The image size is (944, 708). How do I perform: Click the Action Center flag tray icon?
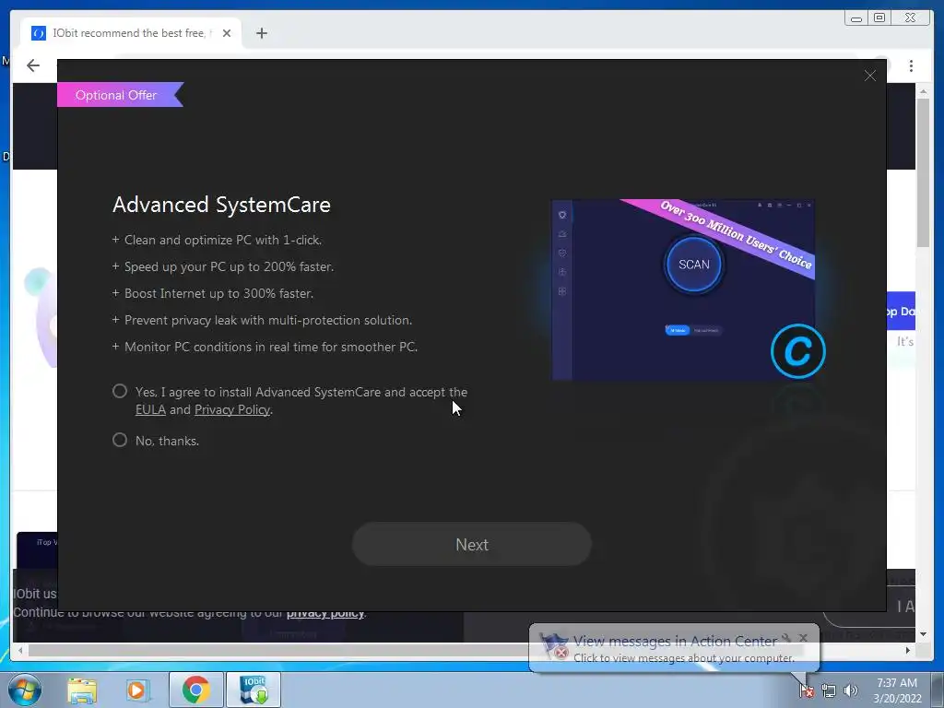coord(806,690)
